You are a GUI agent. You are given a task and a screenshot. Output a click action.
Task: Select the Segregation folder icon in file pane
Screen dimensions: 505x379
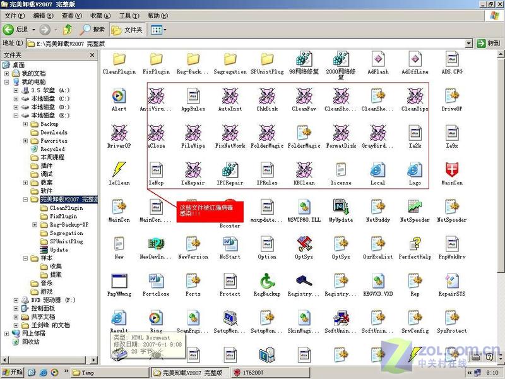tap(230, 59)
